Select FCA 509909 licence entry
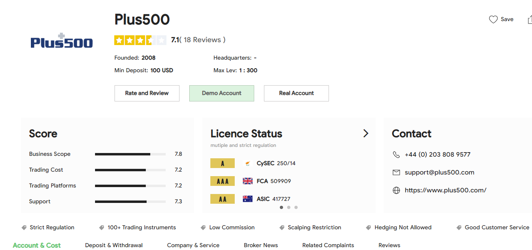Screen dimensions: 532x250 (x=274, y=181)
